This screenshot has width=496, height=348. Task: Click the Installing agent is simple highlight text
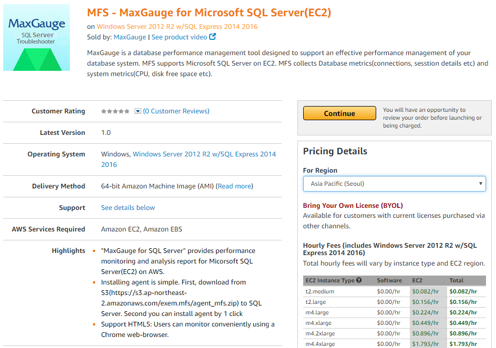tap(182, 298)
